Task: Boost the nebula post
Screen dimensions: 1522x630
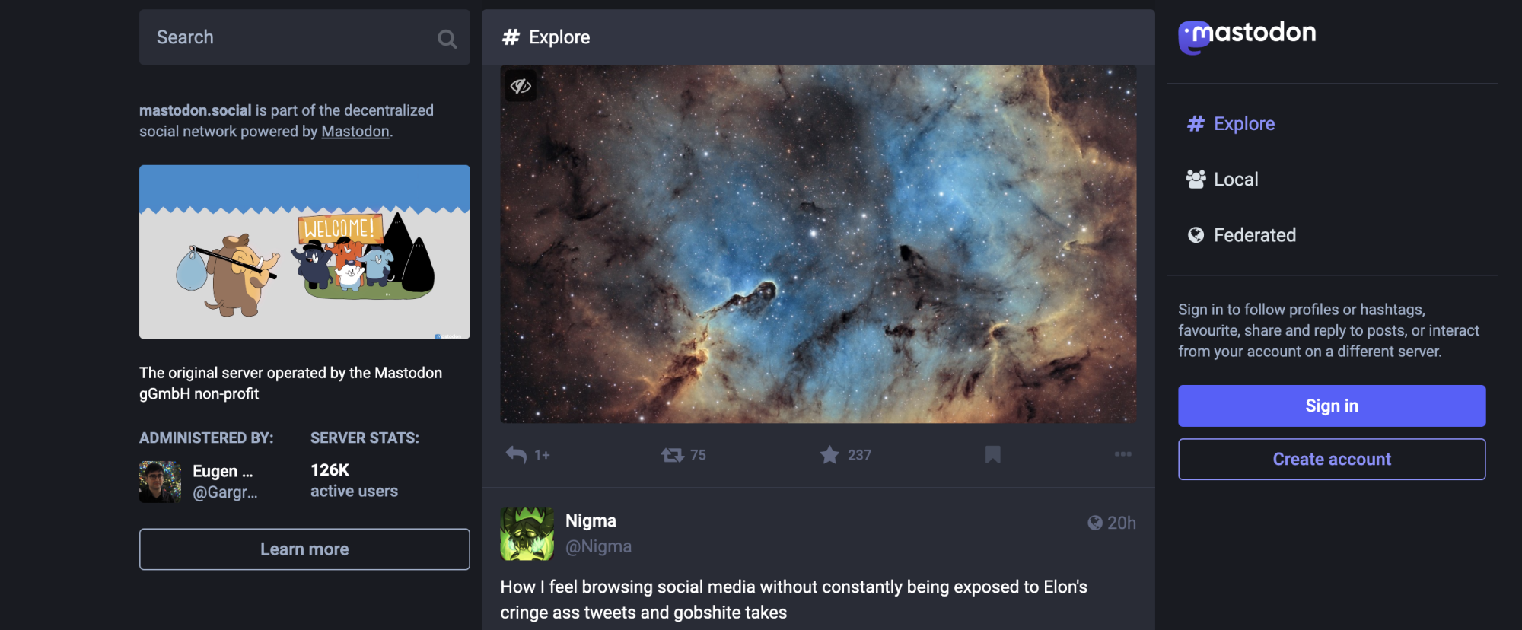Action: pyautogui.click(x=673, y=455)
